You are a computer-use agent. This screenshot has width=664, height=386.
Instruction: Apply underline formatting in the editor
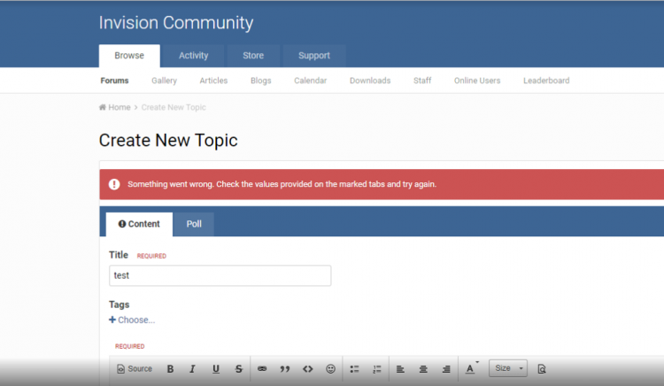click(215, 369)
